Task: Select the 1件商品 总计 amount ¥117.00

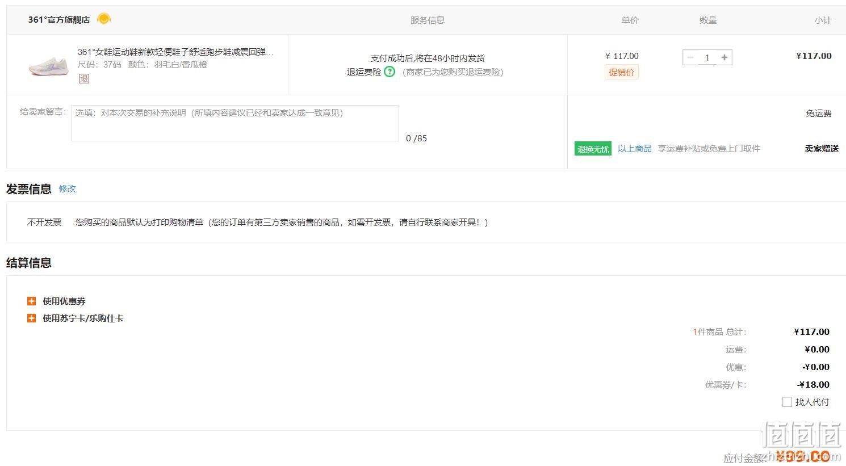Action: [x=812, y=331]
